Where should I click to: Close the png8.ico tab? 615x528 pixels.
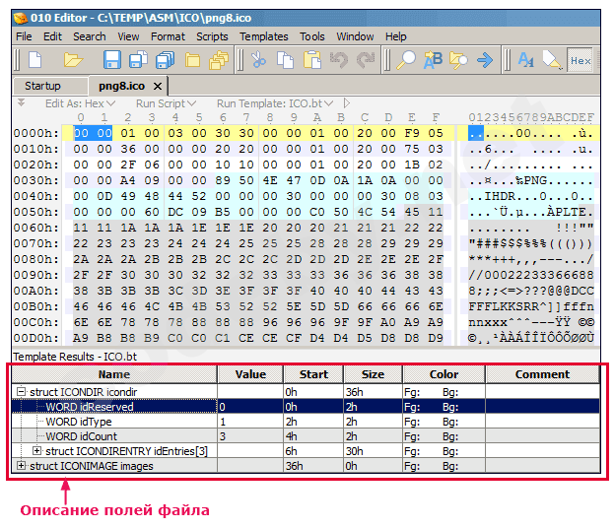pos(158,86)
